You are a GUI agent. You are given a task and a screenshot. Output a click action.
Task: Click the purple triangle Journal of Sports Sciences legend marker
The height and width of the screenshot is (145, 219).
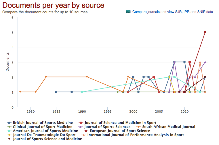click(81, 127)
